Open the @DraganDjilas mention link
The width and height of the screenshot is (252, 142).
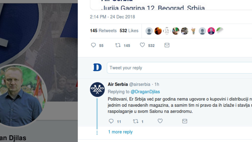[x=145, y=92]
